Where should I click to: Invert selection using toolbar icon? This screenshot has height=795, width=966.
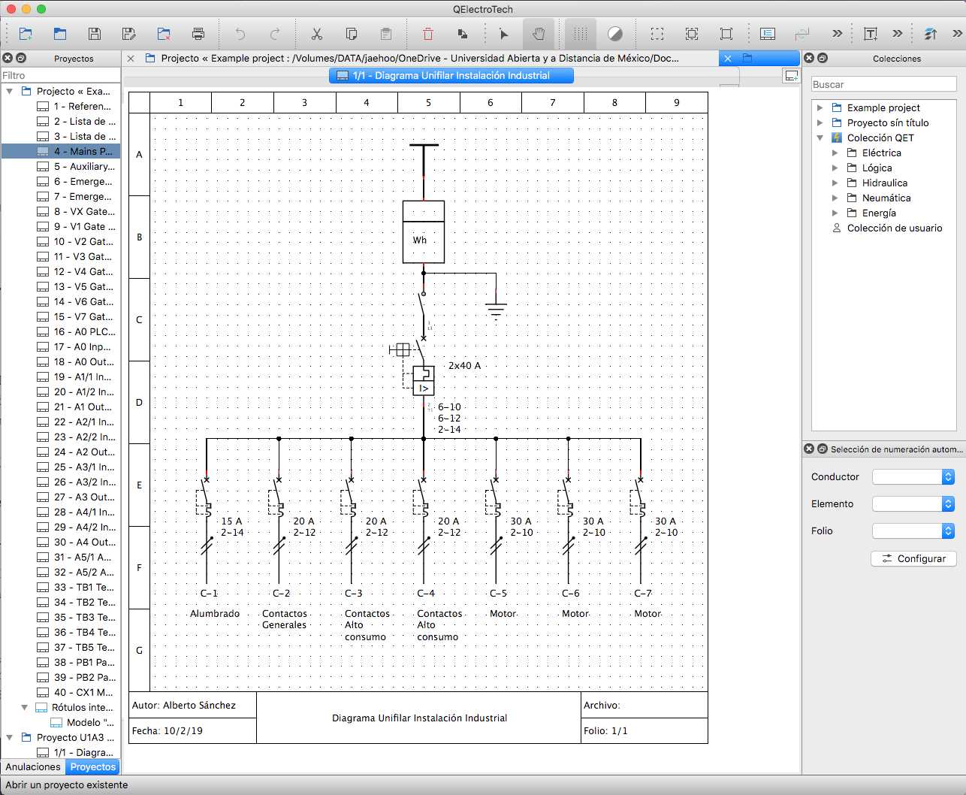(x=726, y=34)
